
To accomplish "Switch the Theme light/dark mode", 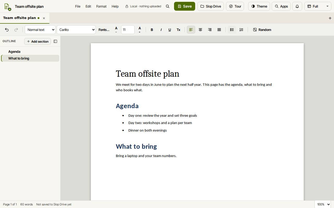I will [259, 6].
